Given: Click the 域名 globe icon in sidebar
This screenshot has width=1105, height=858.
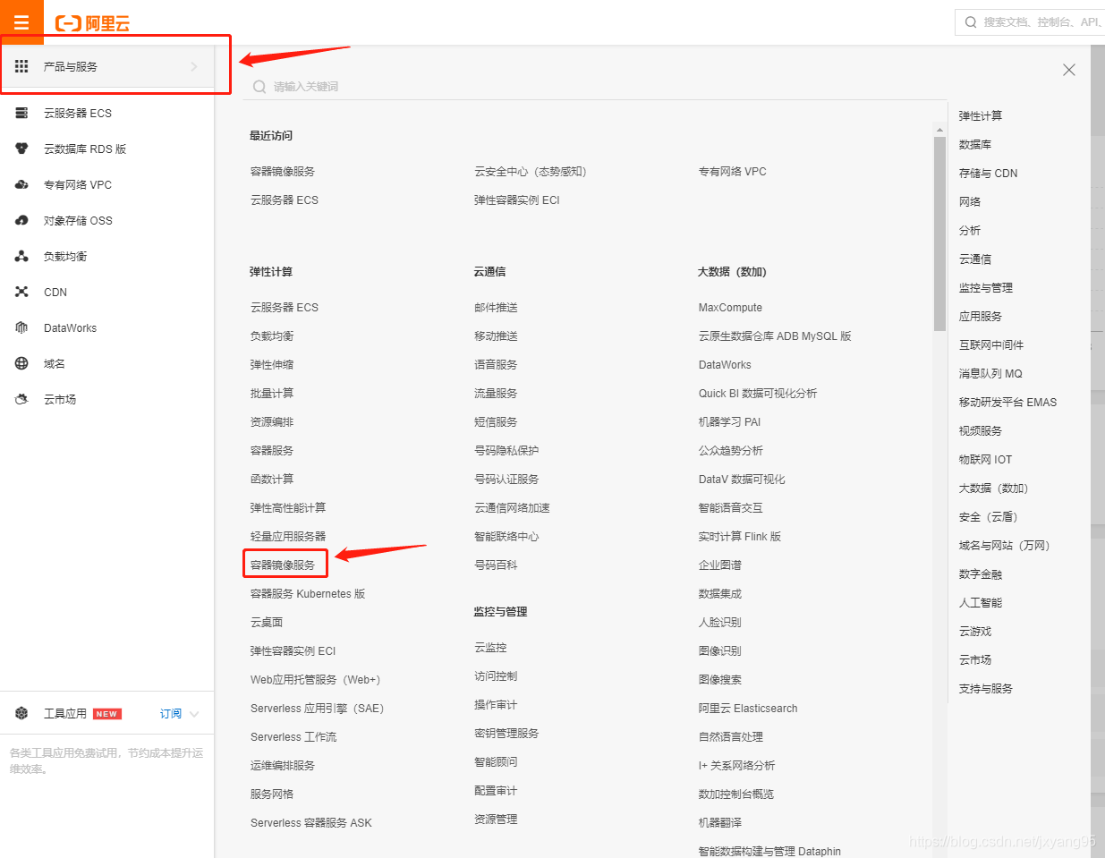Looking at the screenshot, I should (x=21, y=363).
